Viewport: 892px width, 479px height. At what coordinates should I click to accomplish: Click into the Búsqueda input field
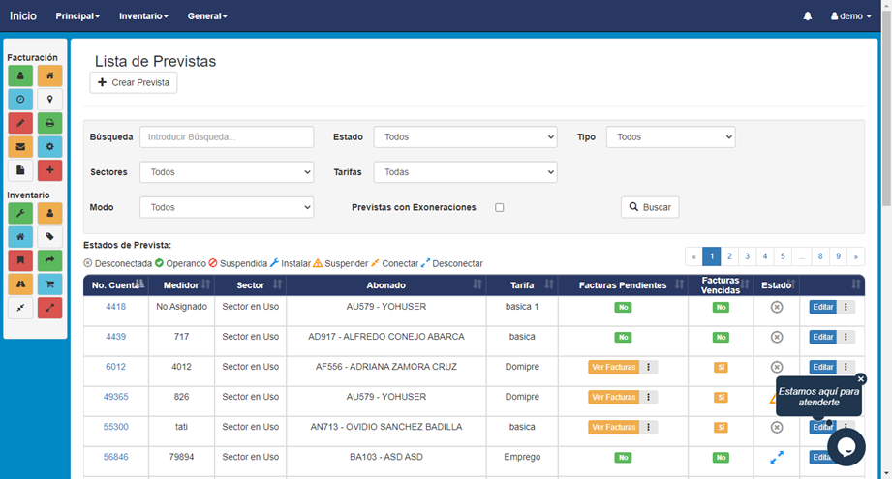(x=227, y=137)
